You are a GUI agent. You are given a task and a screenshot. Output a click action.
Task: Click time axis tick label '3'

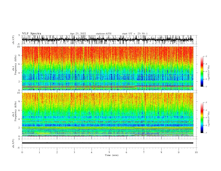74,152
